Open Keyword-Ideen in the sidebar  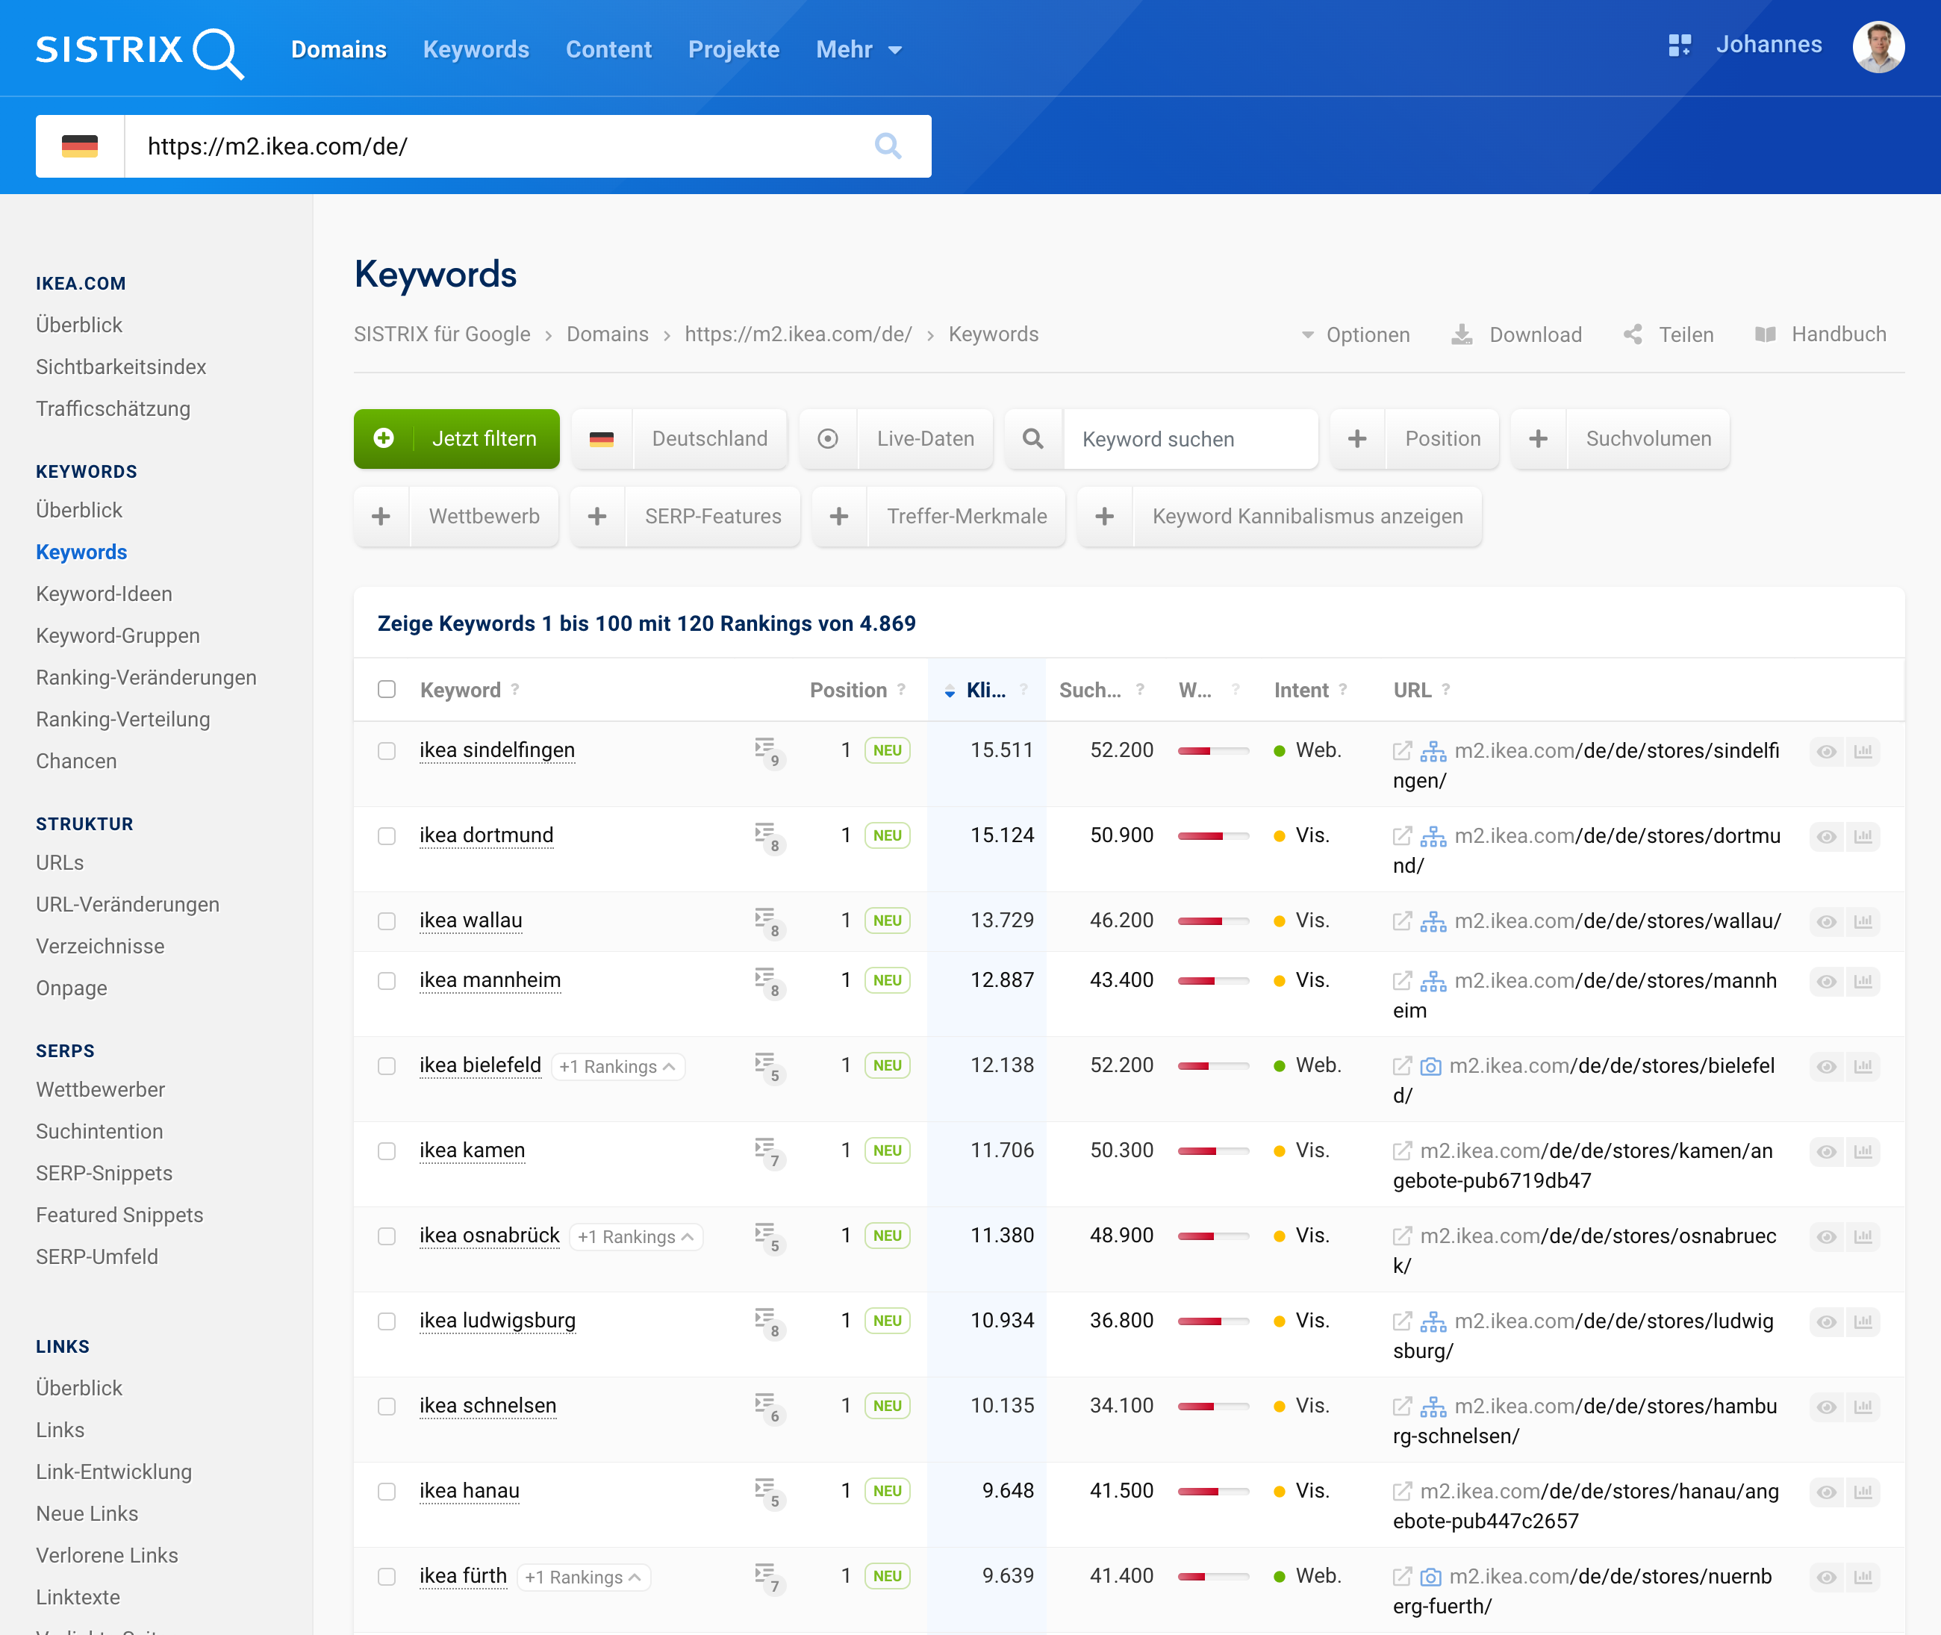pyautogui.click(x=104, y=594)
